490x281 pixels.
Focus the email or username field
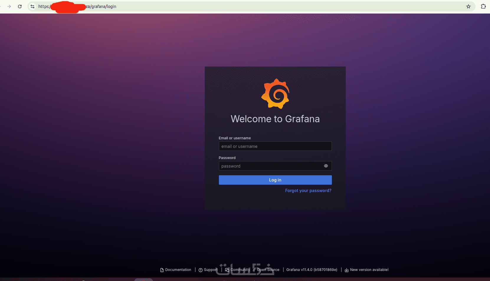pos(275,146)
